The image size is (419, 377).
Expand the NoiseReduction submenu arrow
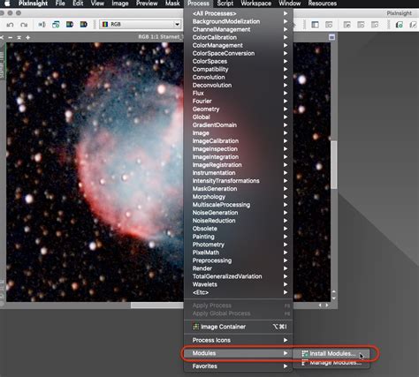click(286, 221)
